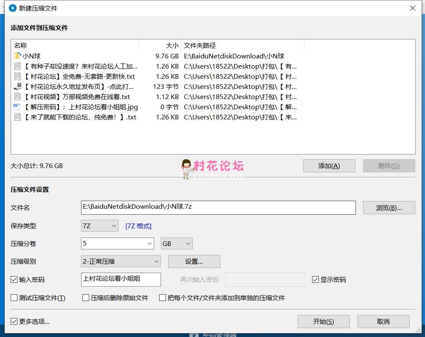Check 把每个文件/文件夹添加到单独的压缩文件 option
Image resolution: width=425 pixels, height=337 pixels.
tap(163, 298)
